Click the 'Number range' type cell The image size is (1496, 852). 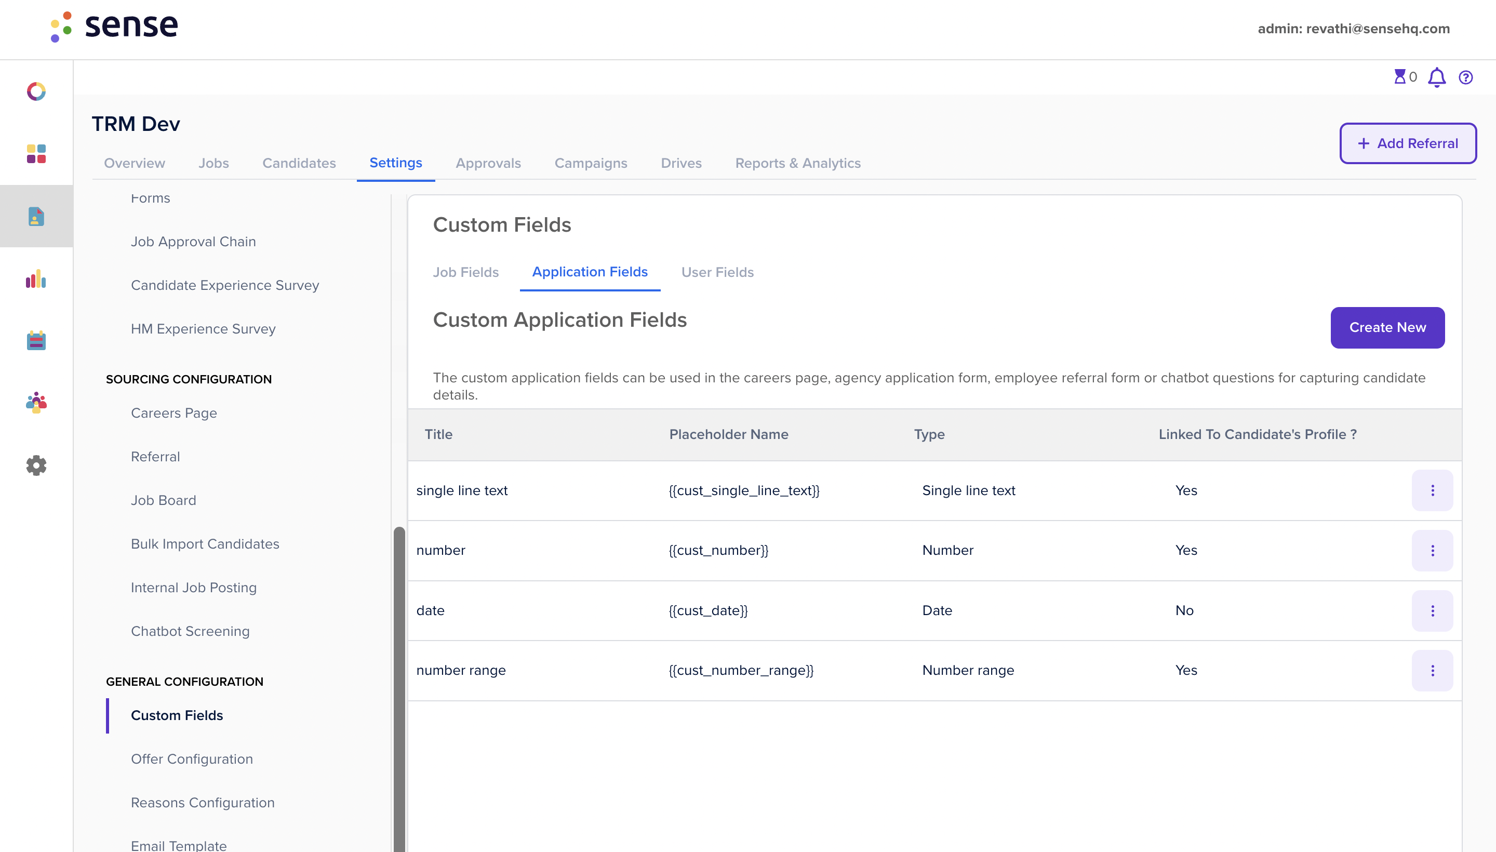point(968,671)
